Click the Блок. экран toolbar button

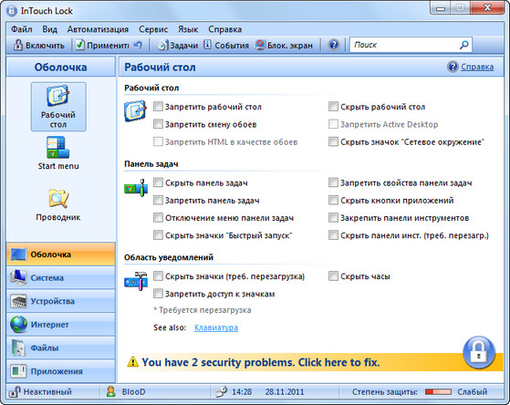[x=284, y=46]
